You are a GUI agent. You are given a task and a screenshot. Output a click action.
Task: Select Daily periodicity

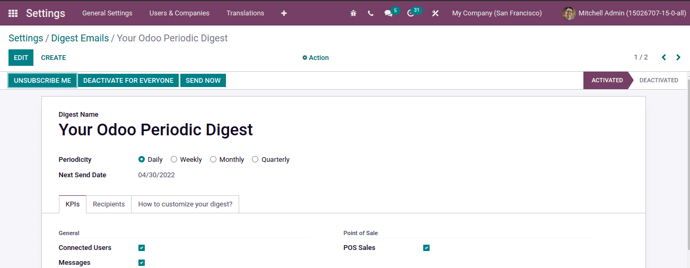[x=142, y=159]
